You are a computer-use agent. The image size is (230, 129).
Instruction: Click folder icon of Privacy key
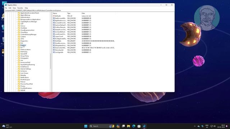19,86
